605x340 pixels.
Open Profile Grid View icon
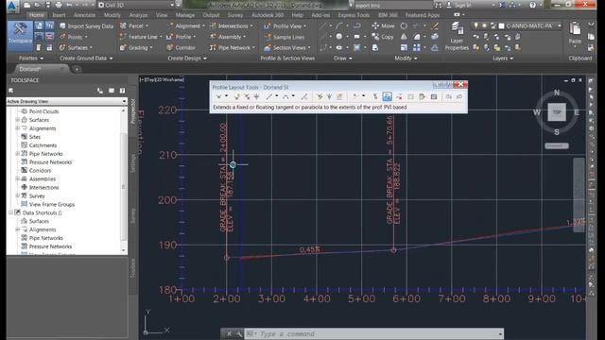point(434,96)
